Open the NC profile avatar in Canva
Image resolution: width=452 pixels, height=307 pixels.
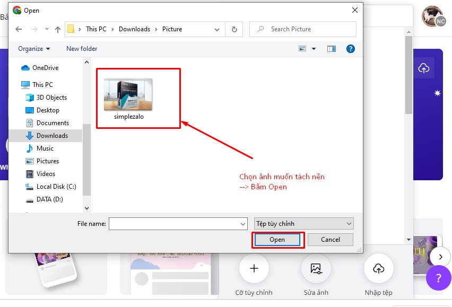coord(433,16)
